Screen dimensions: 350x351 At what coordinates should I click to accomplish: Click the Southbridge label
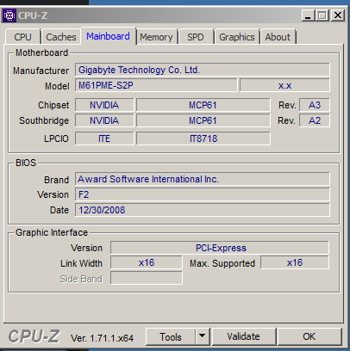(44, 120)
